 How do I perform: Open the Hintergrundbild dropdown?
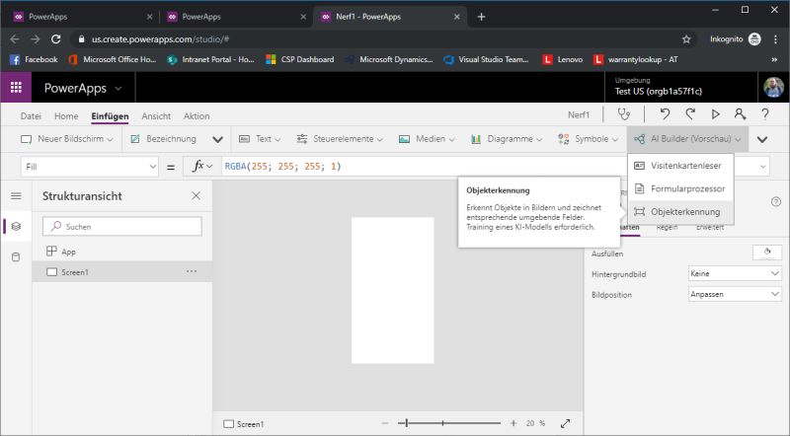pos(735,273)
